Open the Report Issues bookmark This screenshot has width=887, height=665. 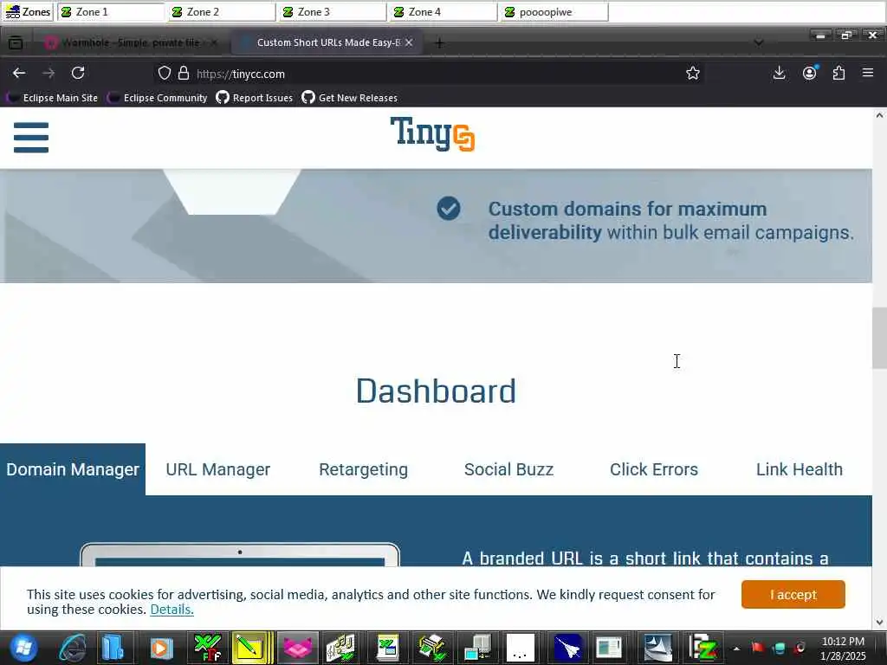pos(255,98)
